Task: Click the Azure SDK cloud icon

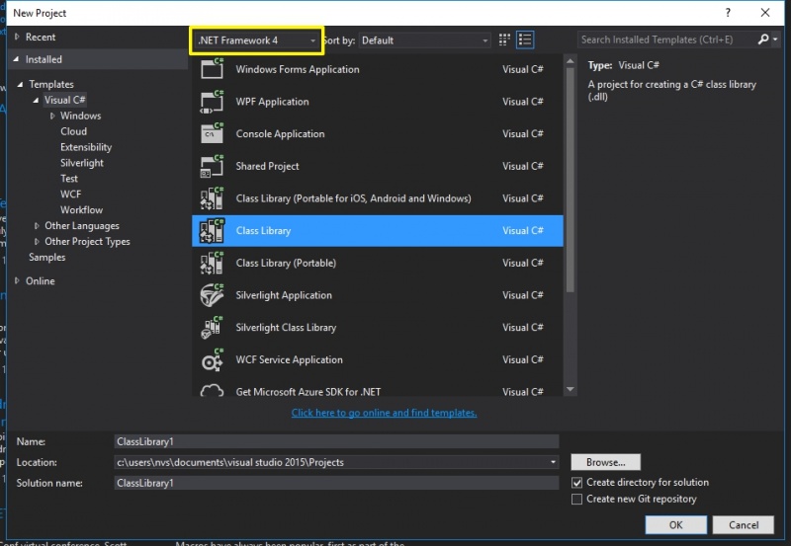Action: [x=212, y=390]
